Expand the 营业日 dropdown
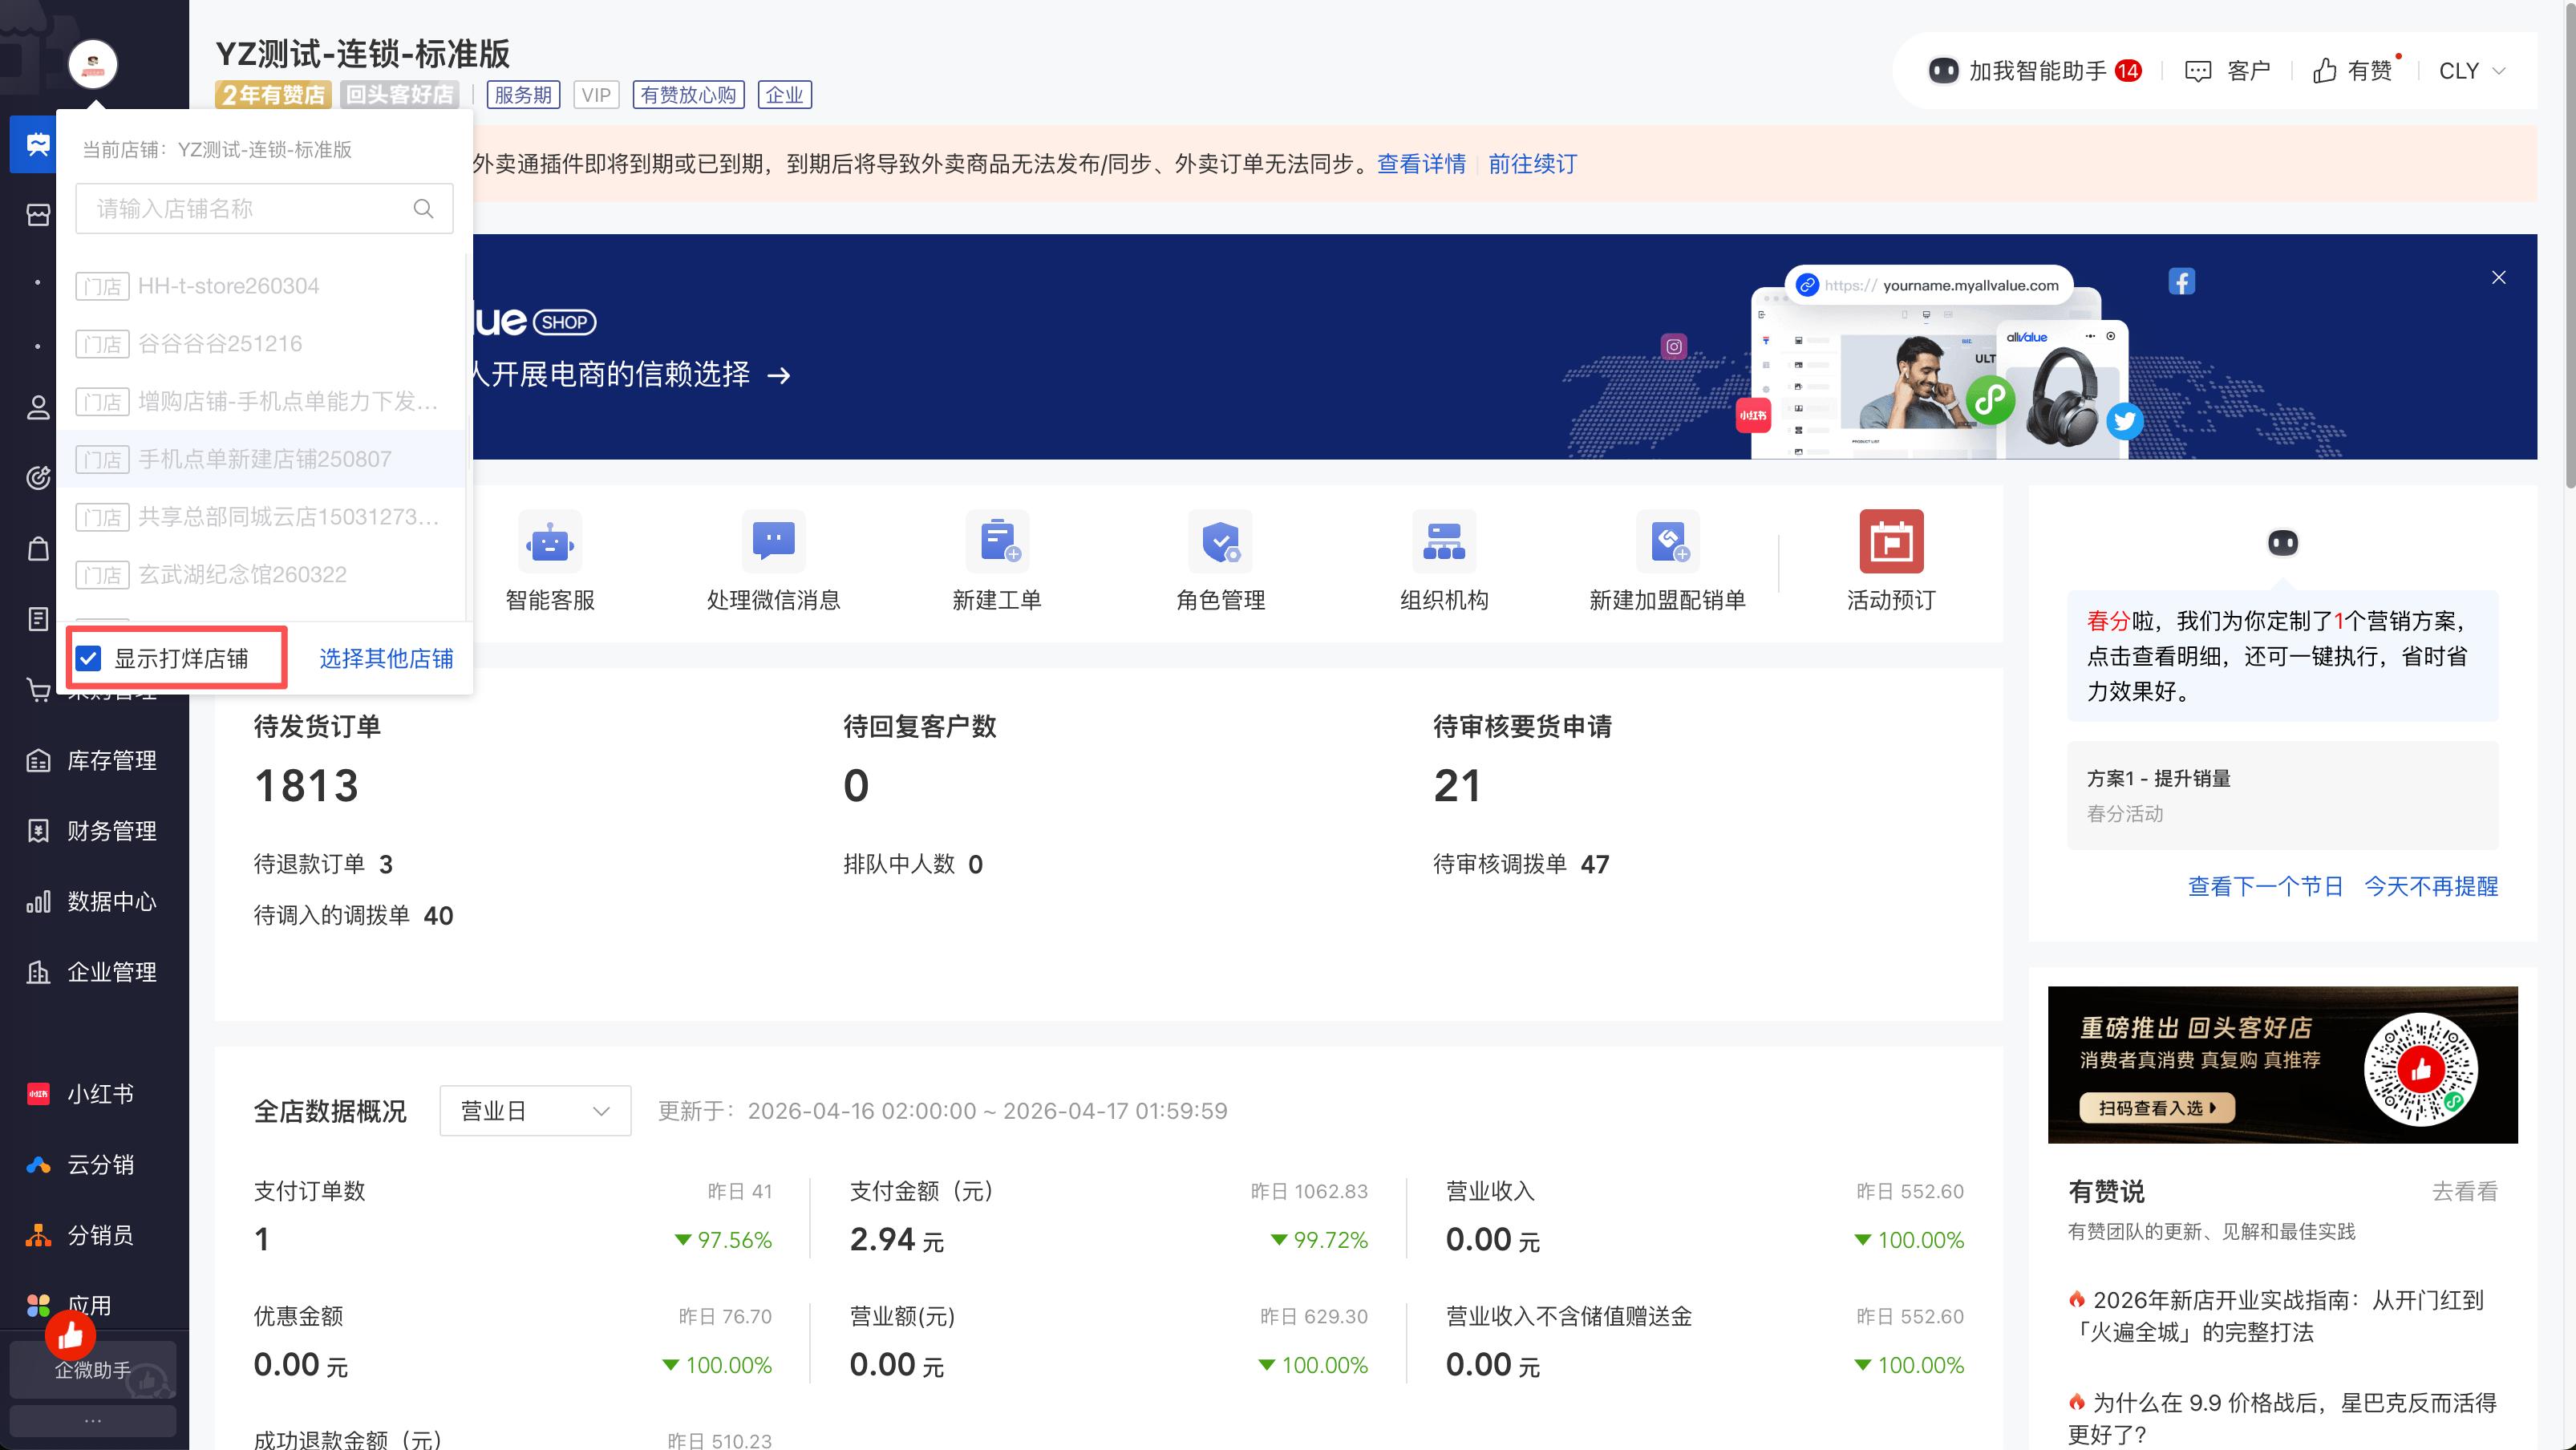This screenshot has width=2576, height=1450. pyautogui.click(x=535, y=1111)
